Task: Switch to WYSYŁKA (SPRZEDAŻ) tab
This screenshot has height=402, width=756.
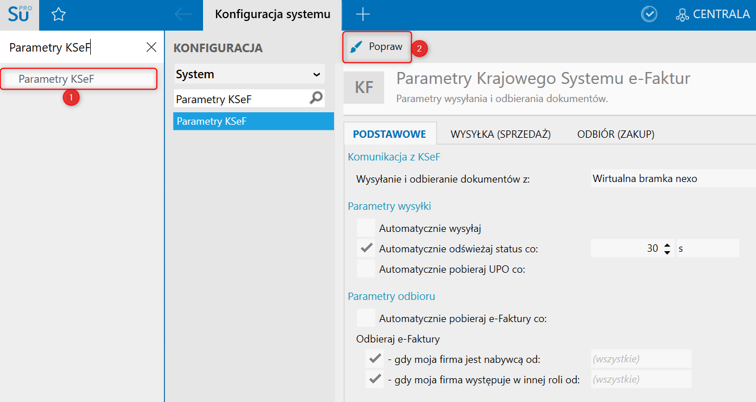Action: tap(500, 134)
